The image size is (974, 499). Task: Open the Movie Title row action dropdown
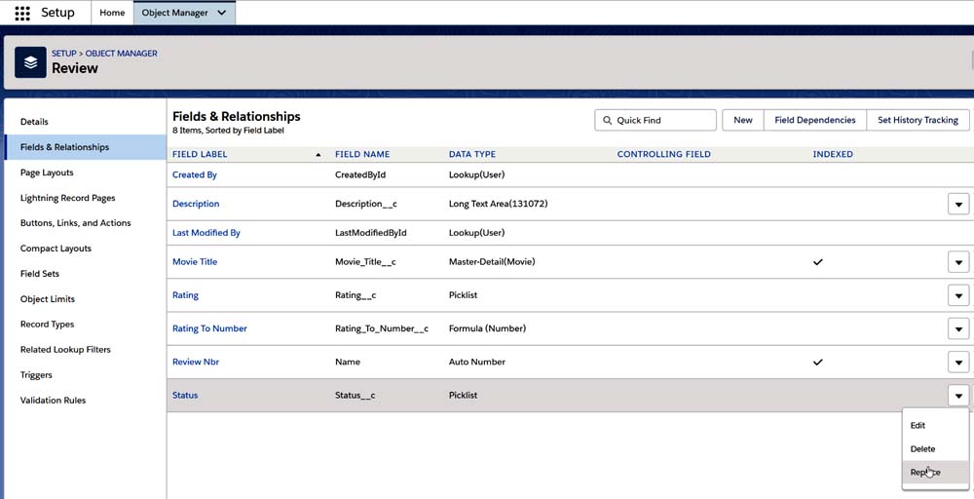958,262
